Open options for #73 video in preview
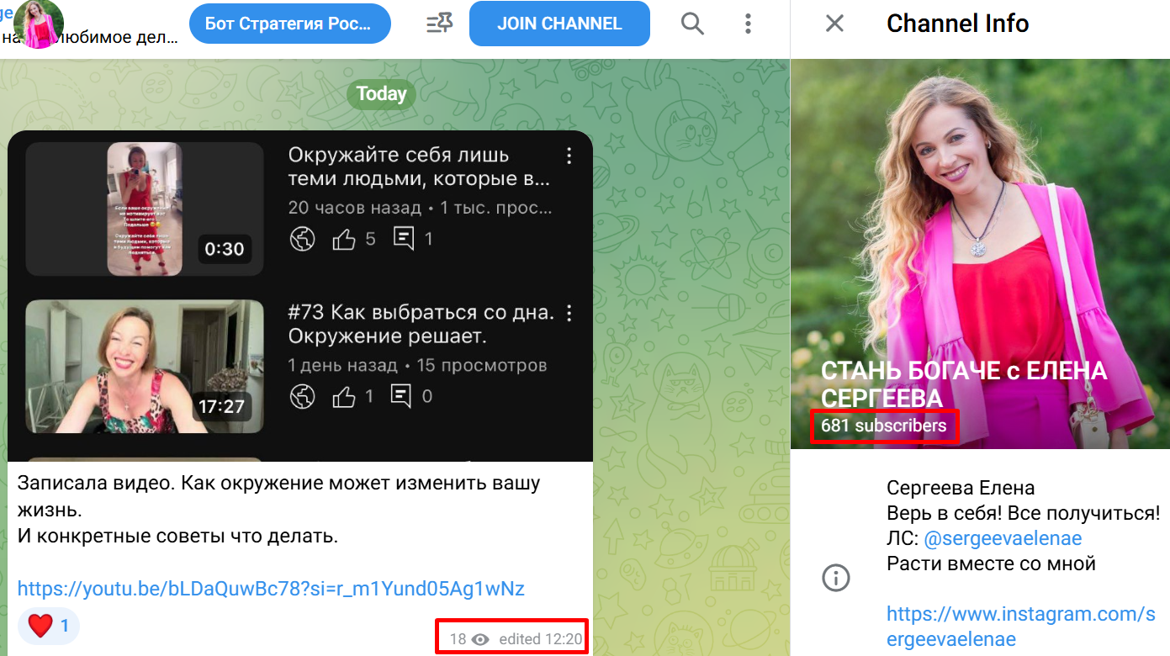The image size is (1170, 656). [x=569, y=314]
